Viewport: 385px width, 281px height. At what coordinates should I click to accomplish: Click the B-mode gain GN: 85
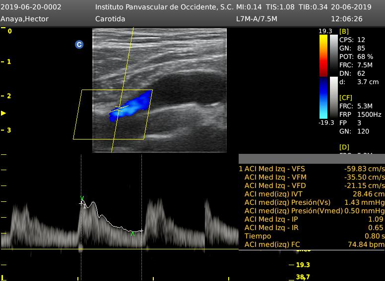click(x=352, y=48)
